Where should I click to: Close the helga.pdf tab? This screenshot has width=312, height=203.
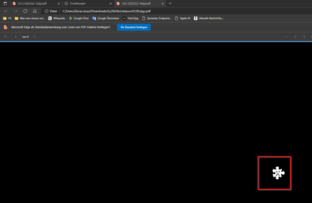162,4
